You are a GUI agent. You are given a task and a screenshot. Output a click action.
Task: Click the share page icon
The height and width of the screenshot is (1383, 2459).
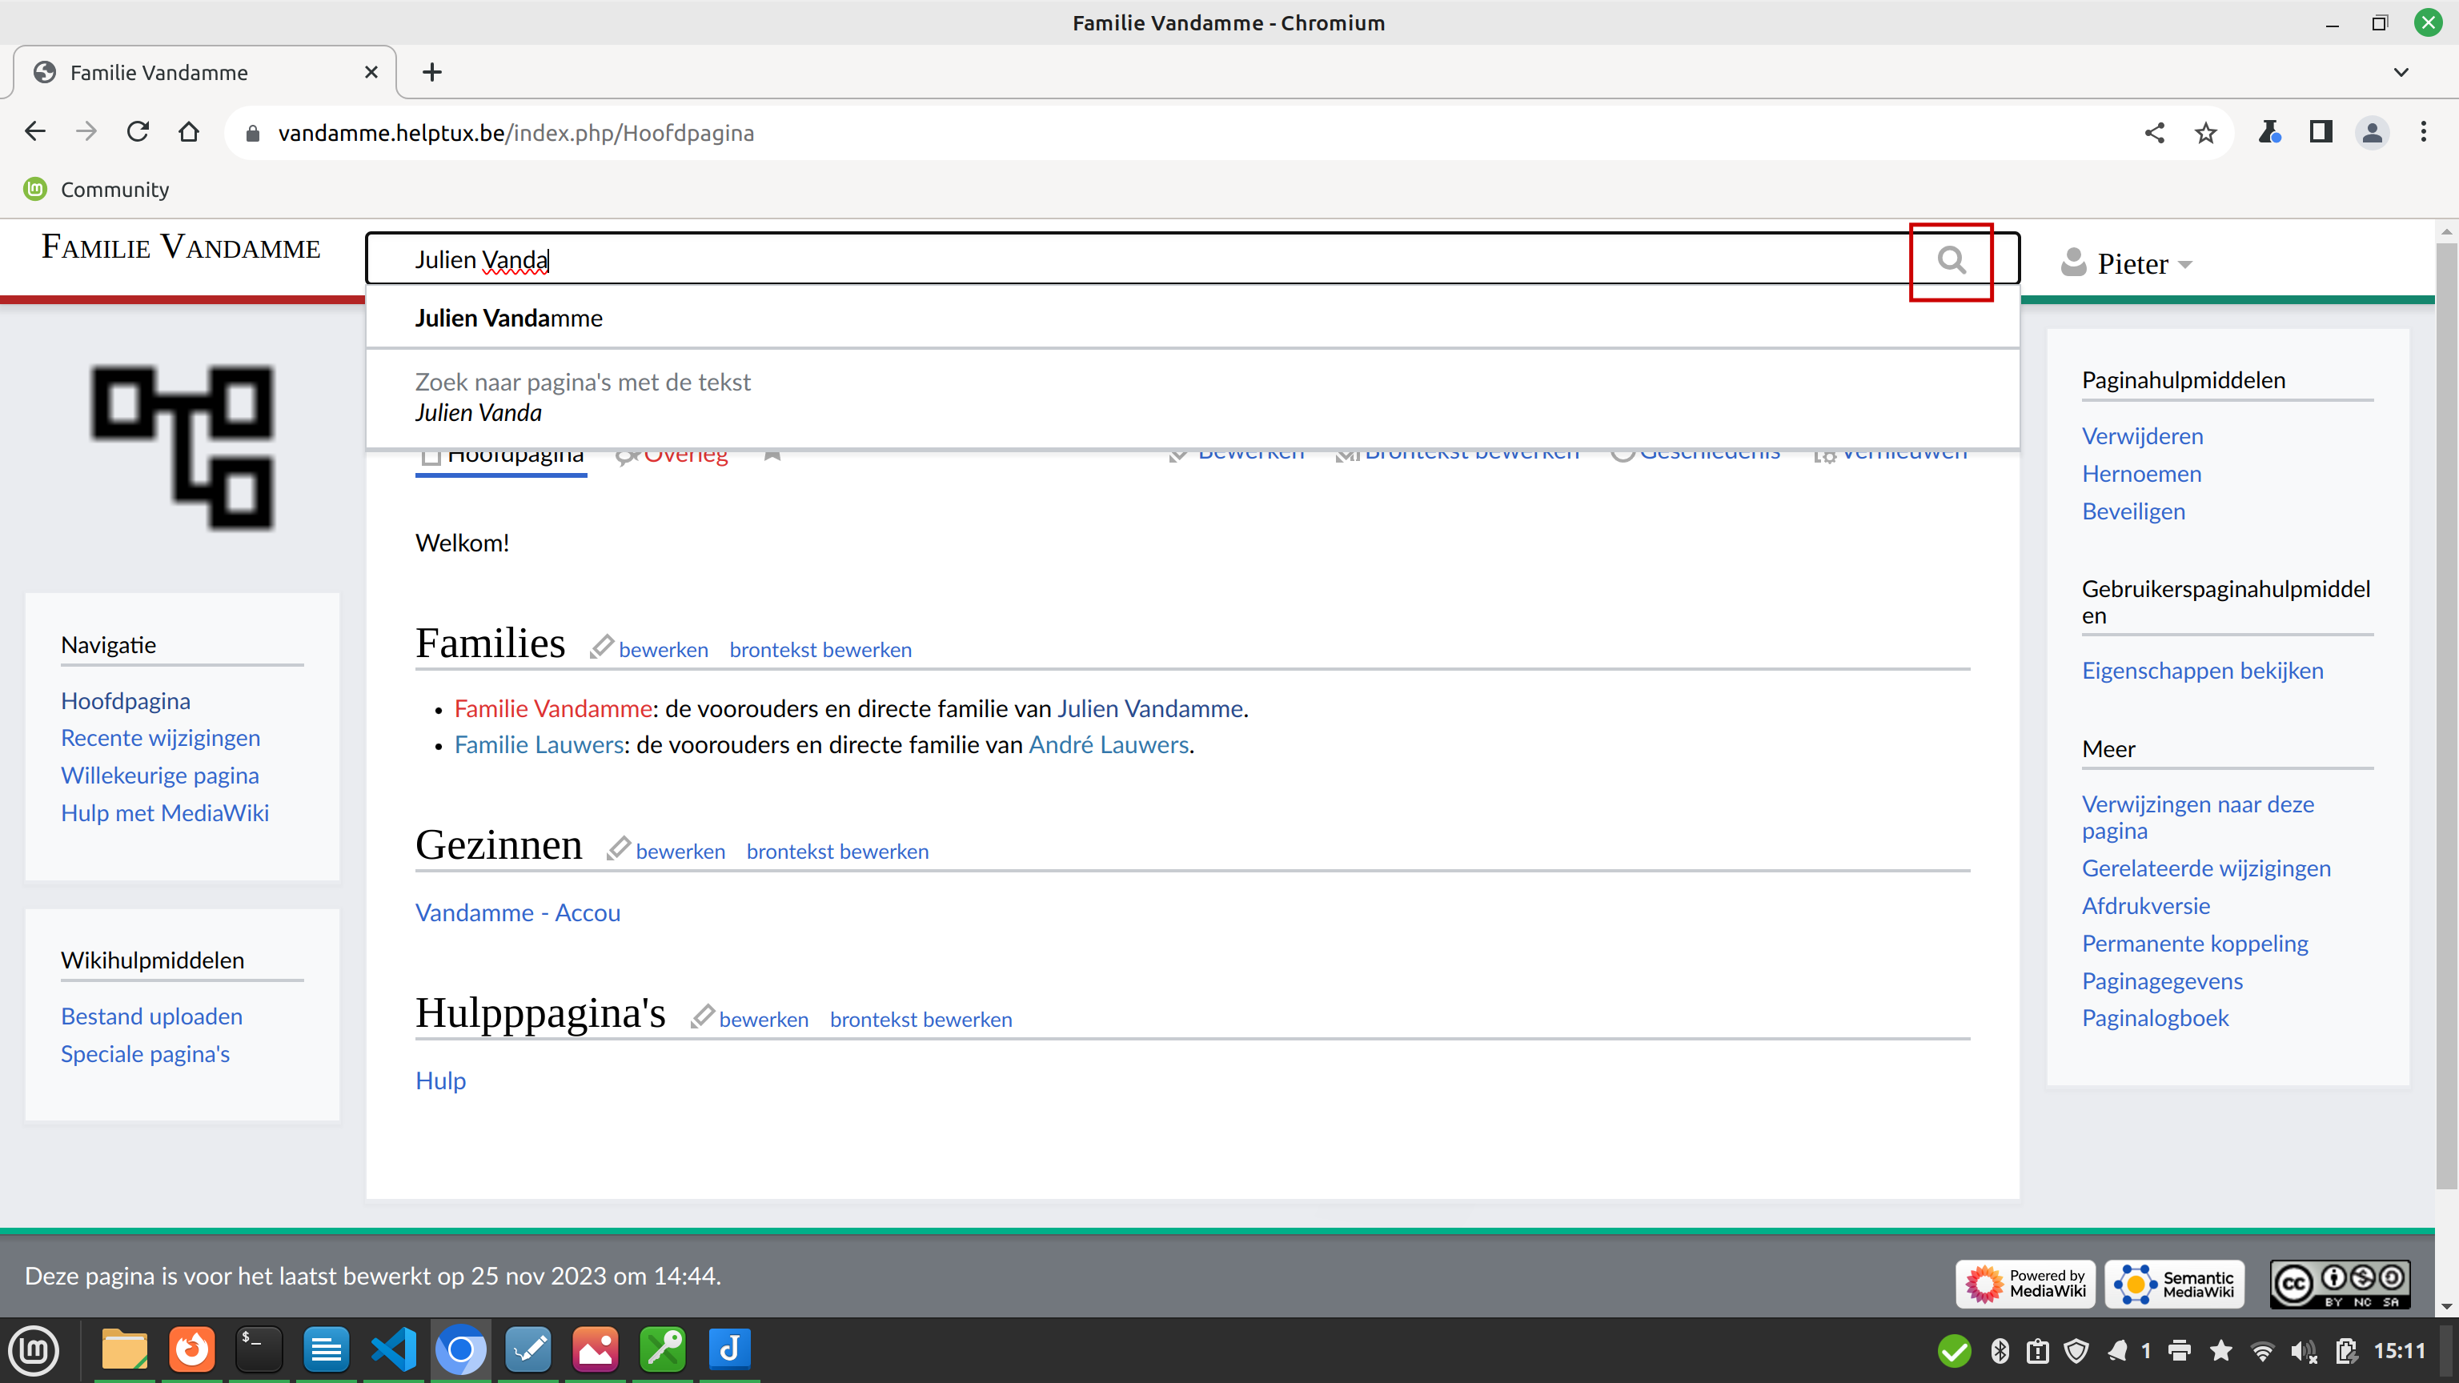2153,133
